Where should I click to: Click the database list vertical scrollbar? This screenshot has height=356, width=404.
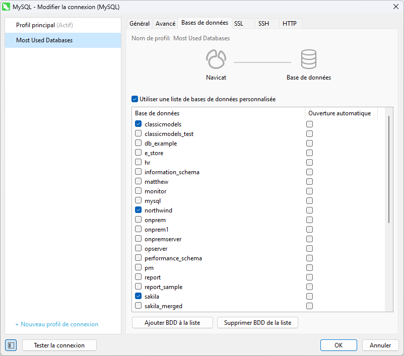point(389,170)
